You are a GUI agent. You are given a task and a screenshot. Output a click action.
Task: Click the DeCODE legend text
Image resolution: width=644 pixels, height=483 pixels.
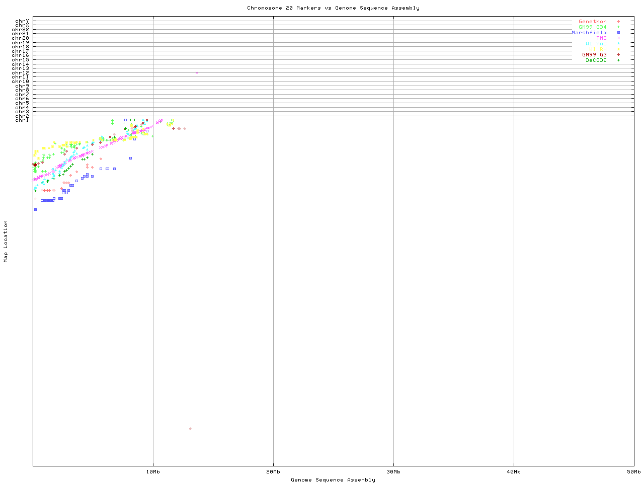tap(596, 60)
